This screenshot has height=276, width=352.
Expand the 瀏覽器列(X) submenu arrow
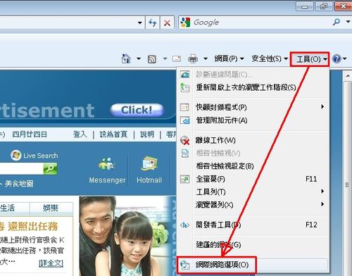click(322, 204)
